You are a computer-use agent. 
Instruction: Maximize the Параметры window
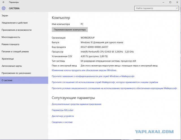coord(170,2)
